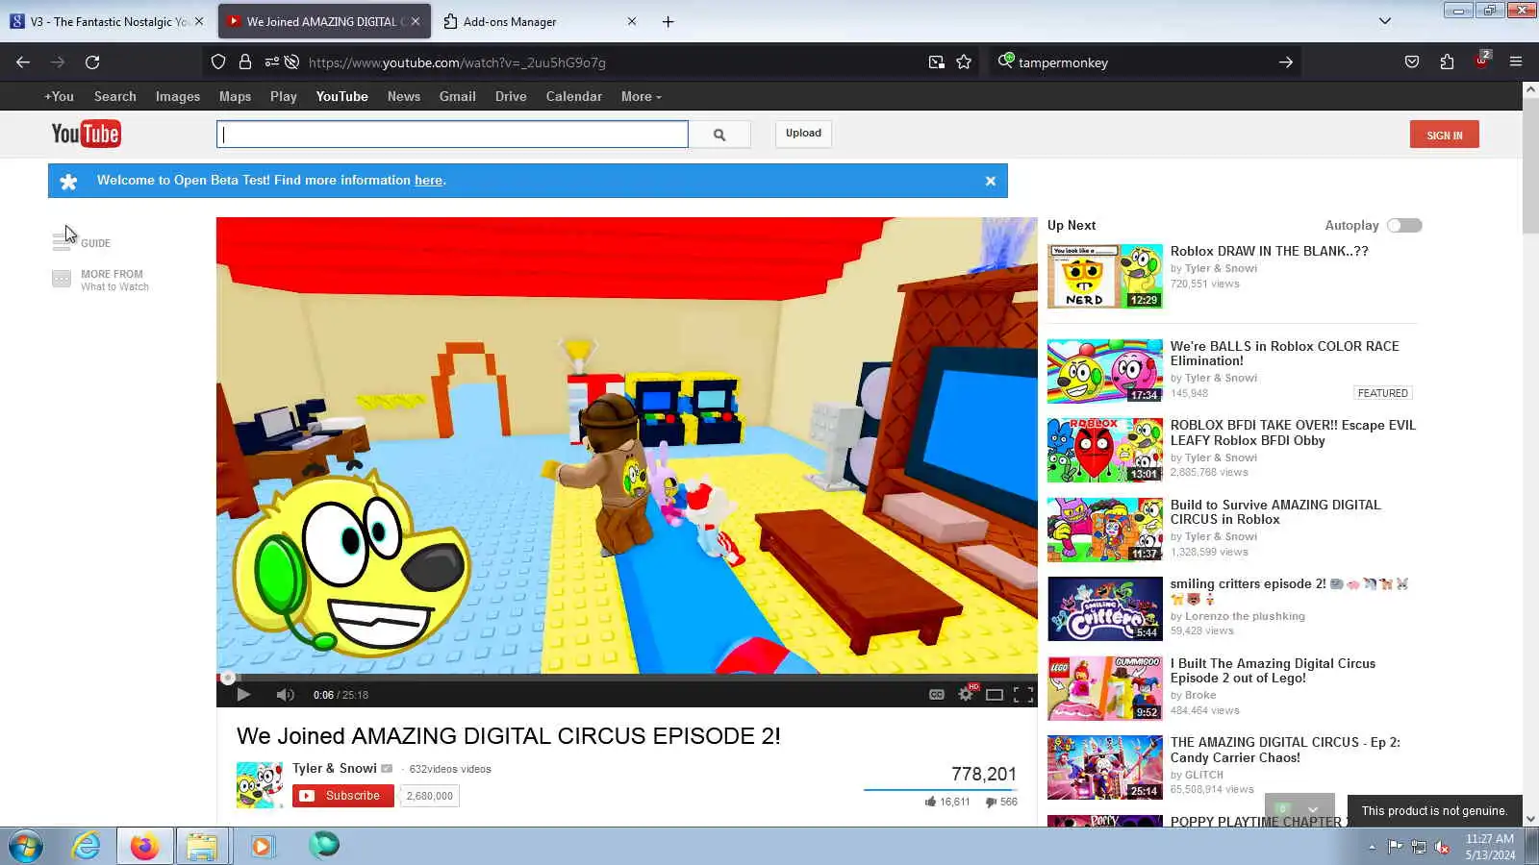Screen dimensions: 1539x865
Task: Play the video
Action: (243, 695)
